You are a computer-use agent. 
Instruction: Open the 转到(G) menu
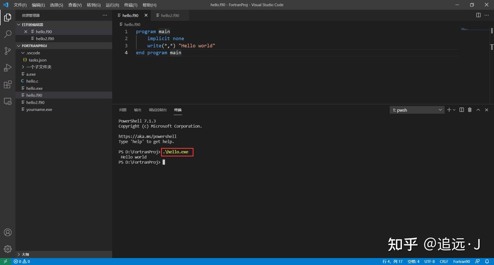point(94,5)
